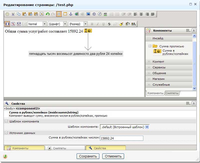Click the Insert table icon
Screen dimensions: 200x163
click(x=65, y=14)
